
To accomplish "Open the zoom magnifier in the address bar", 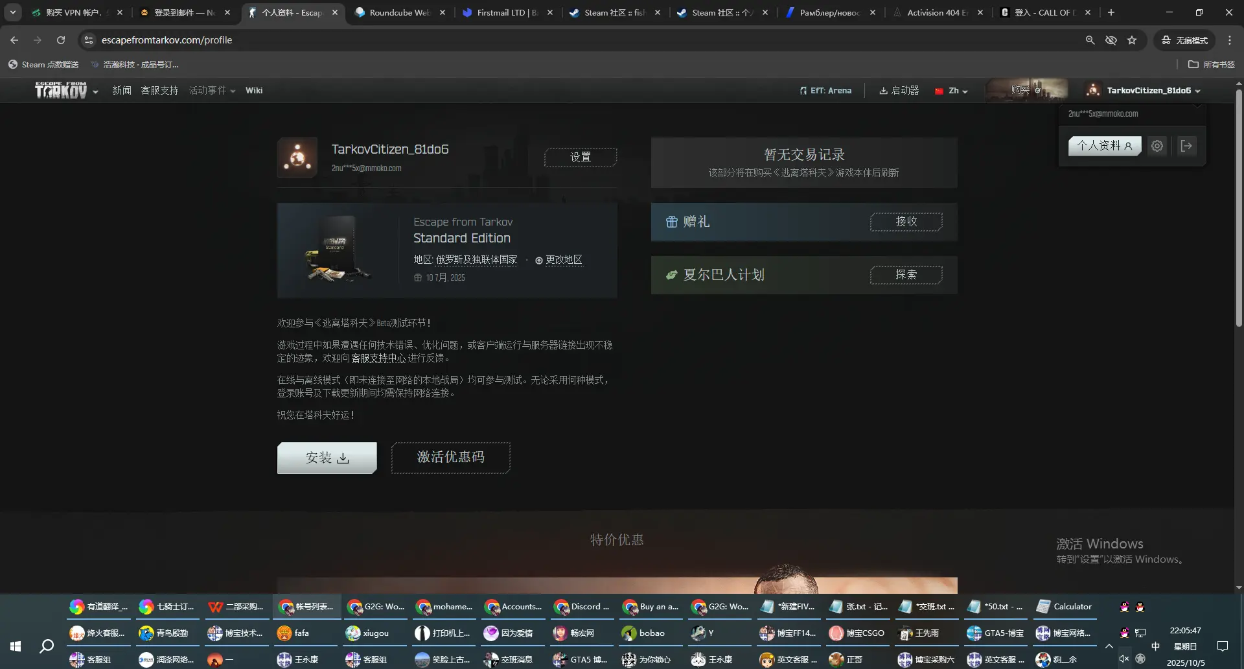I will [x=1090, y=40].
